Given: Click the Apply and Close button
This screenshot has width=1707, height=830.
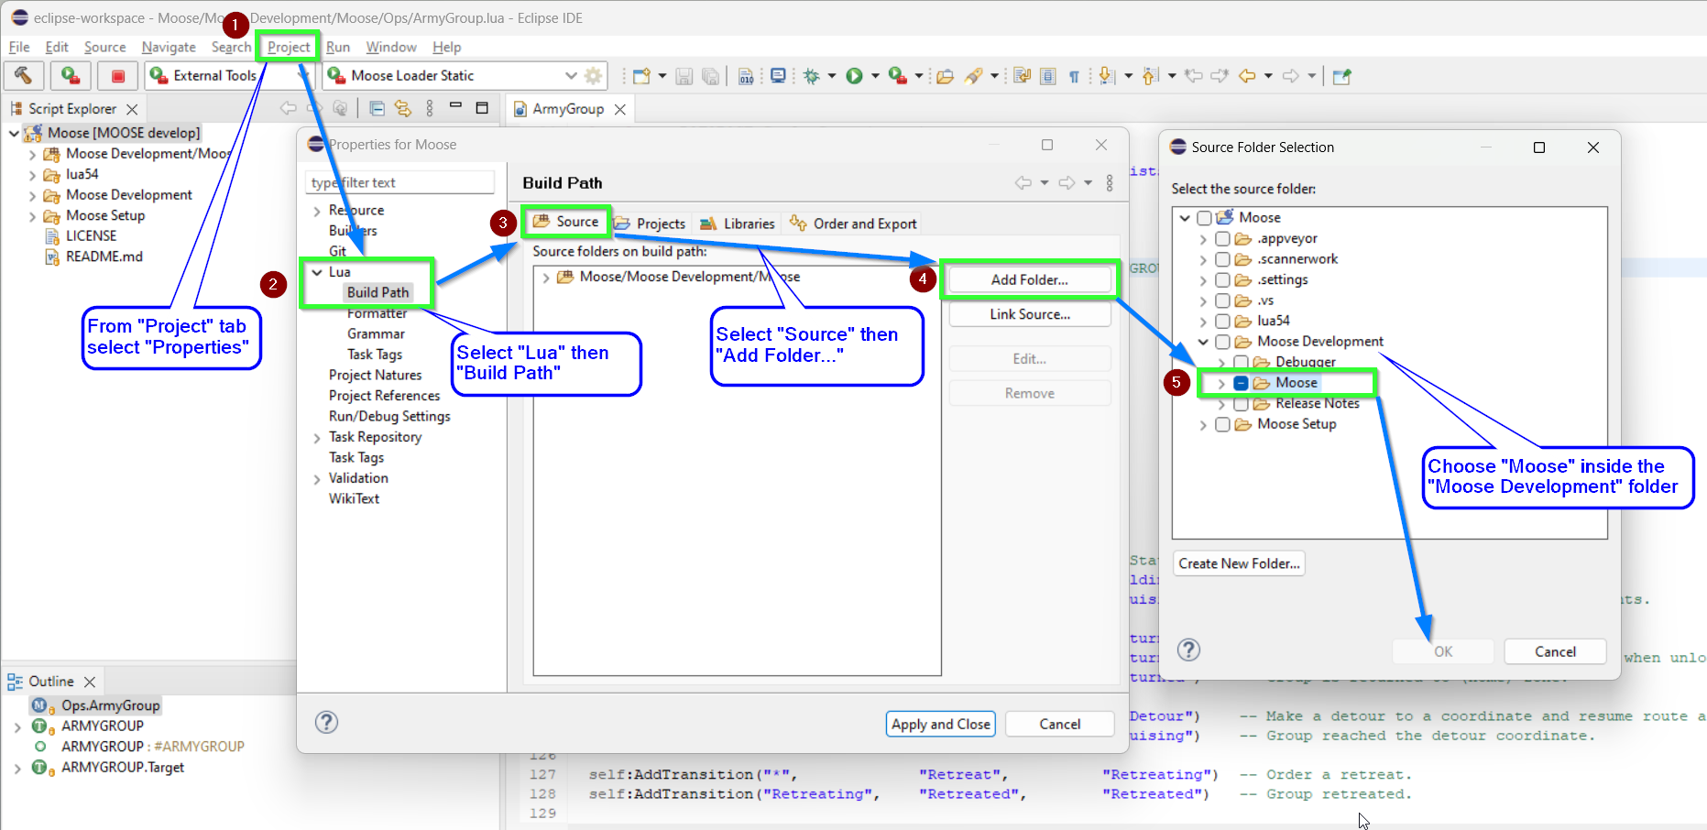Looking at the screenshot, I should click(940, 724).
